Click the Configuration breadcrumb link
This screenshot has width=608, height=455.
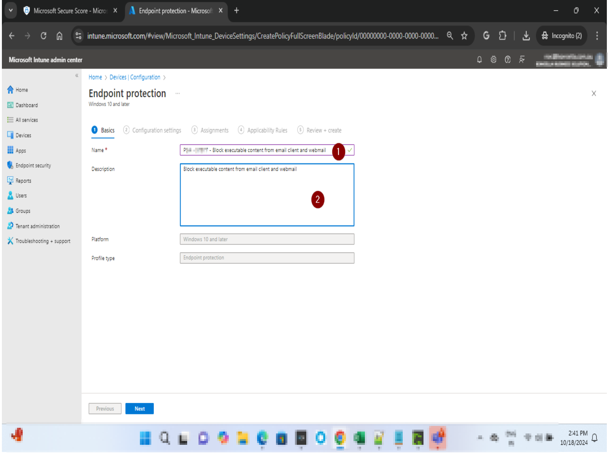(x=145, y=77)
